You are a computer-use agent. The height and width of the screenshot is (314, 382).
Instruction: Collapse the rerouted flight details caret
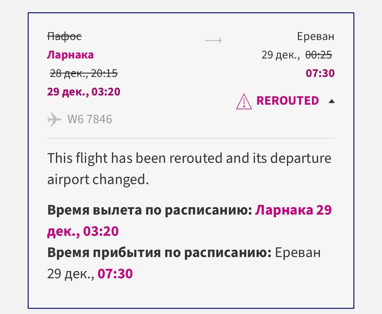pyautogui.click(x=331, y=101)
